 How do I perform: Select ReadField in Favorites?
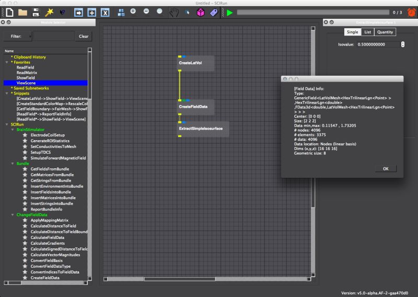click(x=25, y=67)
